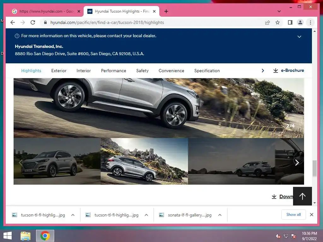This screenshot has width=323, height=242.
Task: Jump to top with arrow button
Action: click(302, 196)
